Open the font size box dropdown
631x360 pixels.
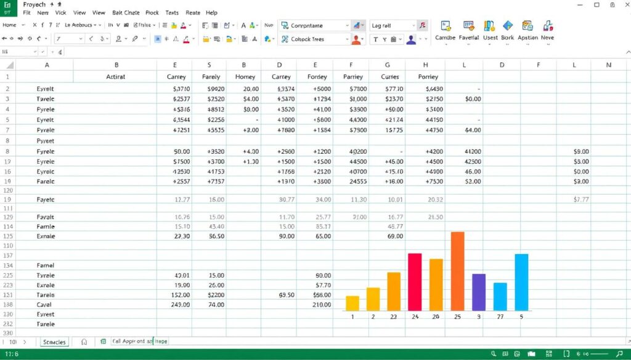(81, 39)
